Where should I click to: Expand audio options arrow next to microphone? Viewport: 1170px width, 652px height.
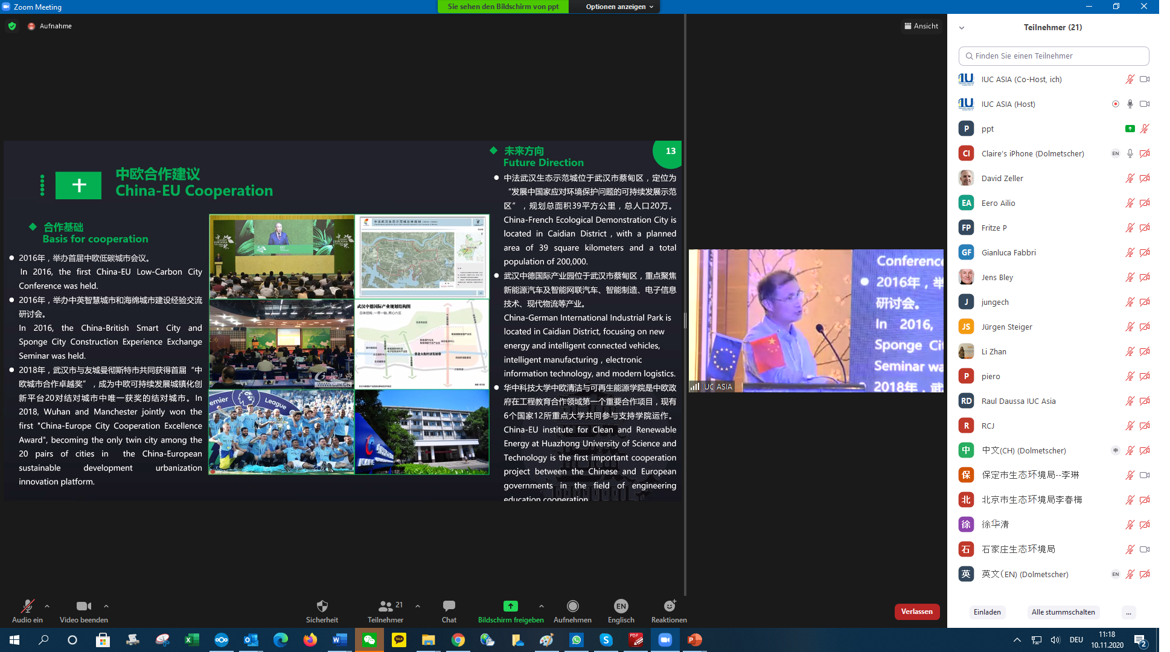point(47,606)
